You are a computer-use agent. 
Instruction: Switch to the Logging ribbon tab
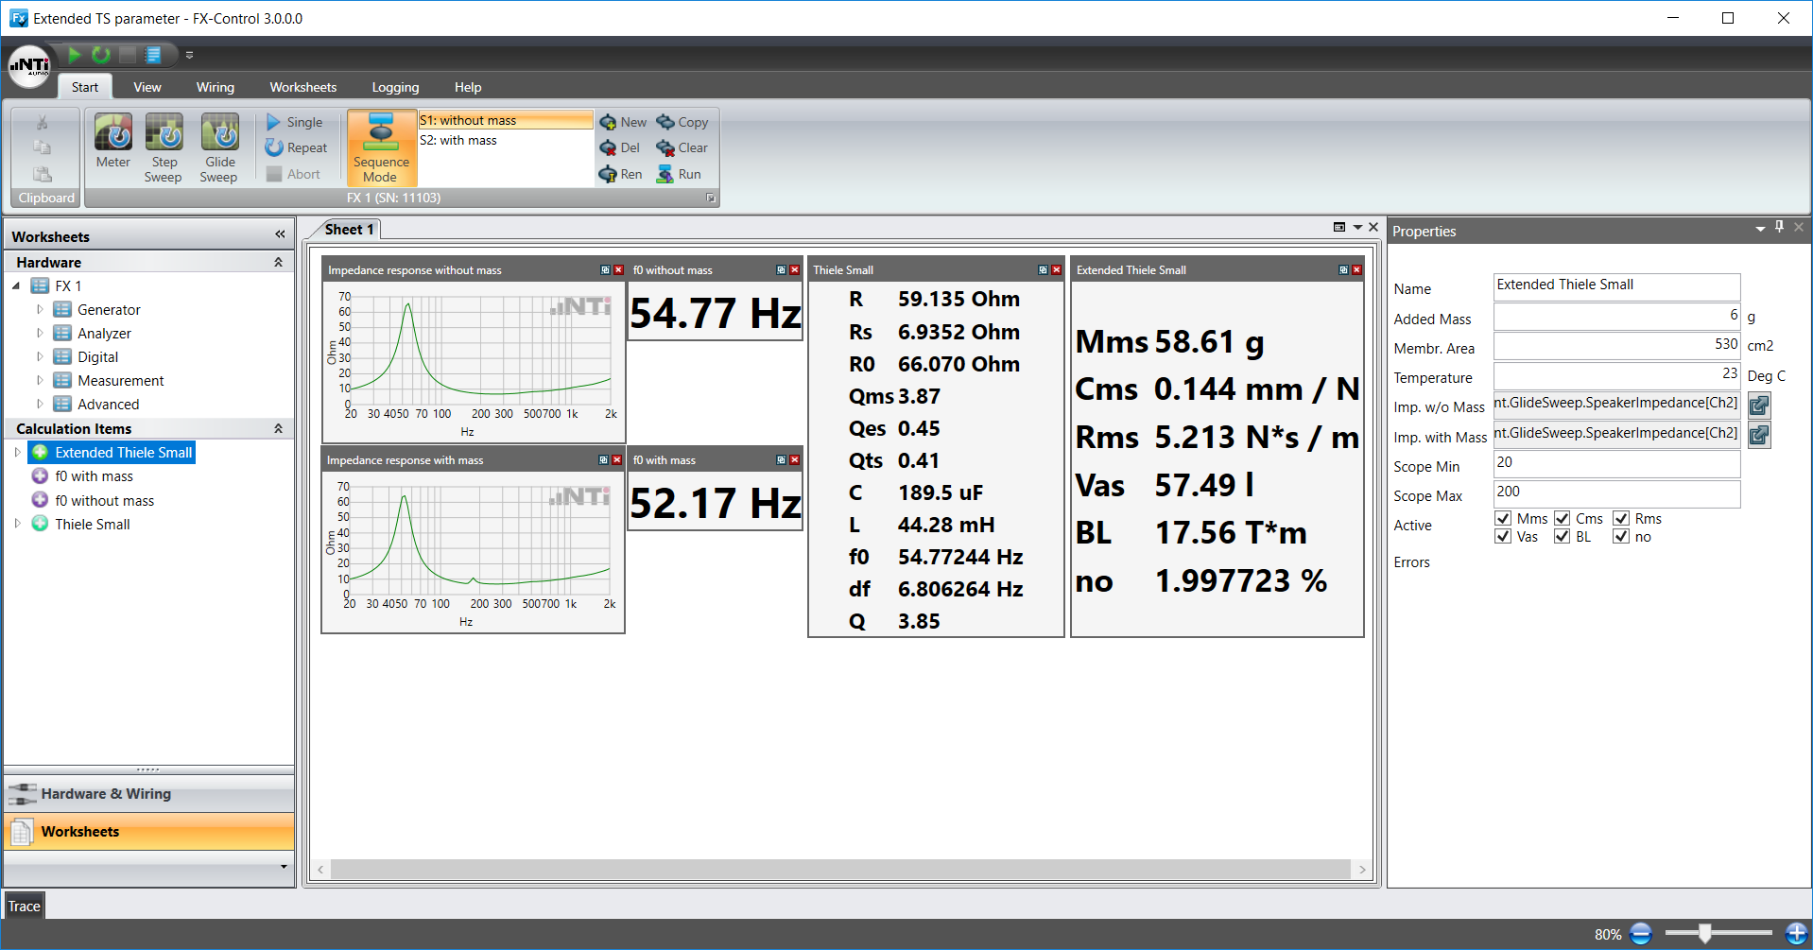[x=394, y=87]
